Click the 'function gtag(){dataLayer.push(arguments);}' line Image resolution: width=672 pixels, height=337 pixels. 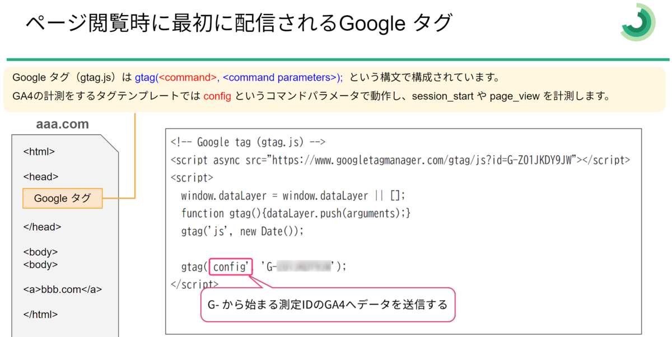pos(296,213)
